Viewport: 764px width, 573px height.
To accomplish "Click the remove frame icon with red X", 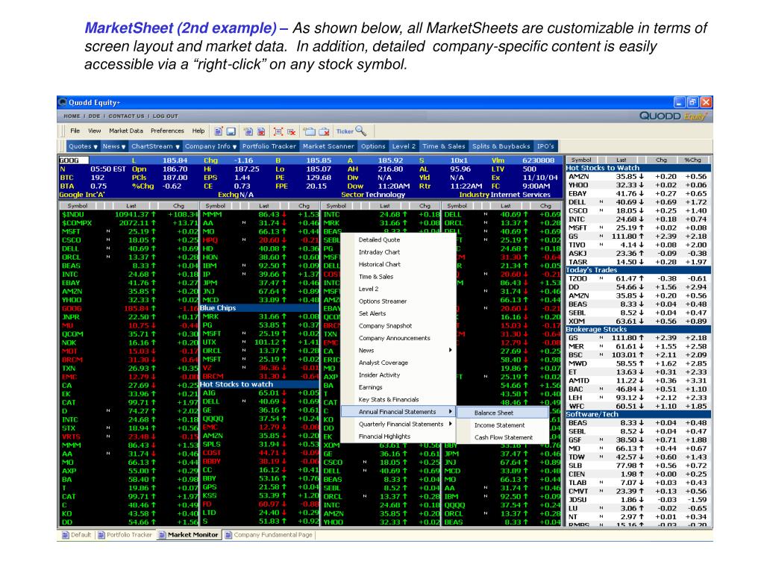I will point(291,131).
